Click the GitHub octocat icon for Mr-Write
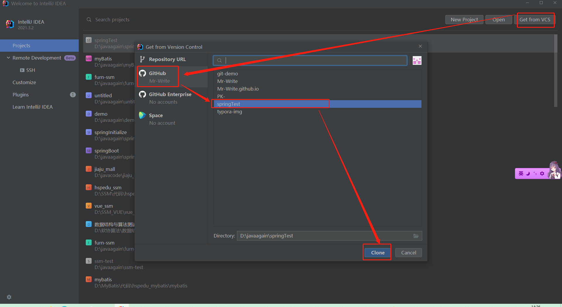The height and width of the screenshot is (307, 562). pyautogui.click(x=143, y=73)
